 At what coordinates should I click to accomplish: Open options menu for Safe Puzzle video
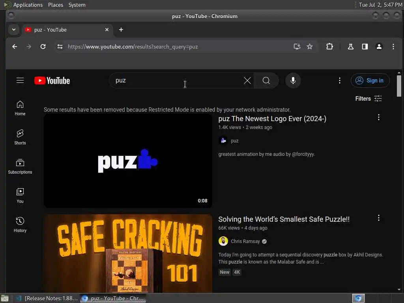pyautogui.click(x=378, y=218)
